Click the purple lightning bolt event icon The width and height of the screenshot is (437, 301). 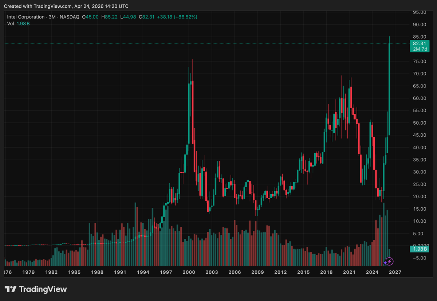[389, 261]
